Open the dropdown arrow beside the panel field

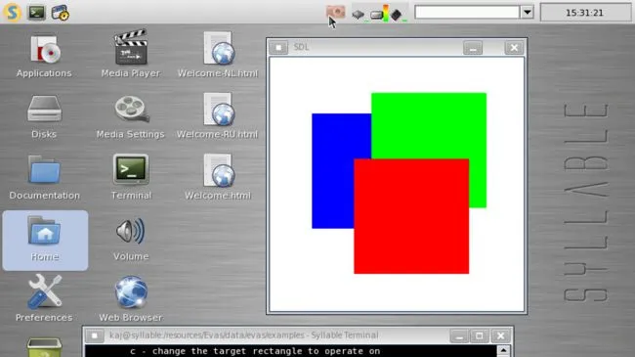point(527,12)
